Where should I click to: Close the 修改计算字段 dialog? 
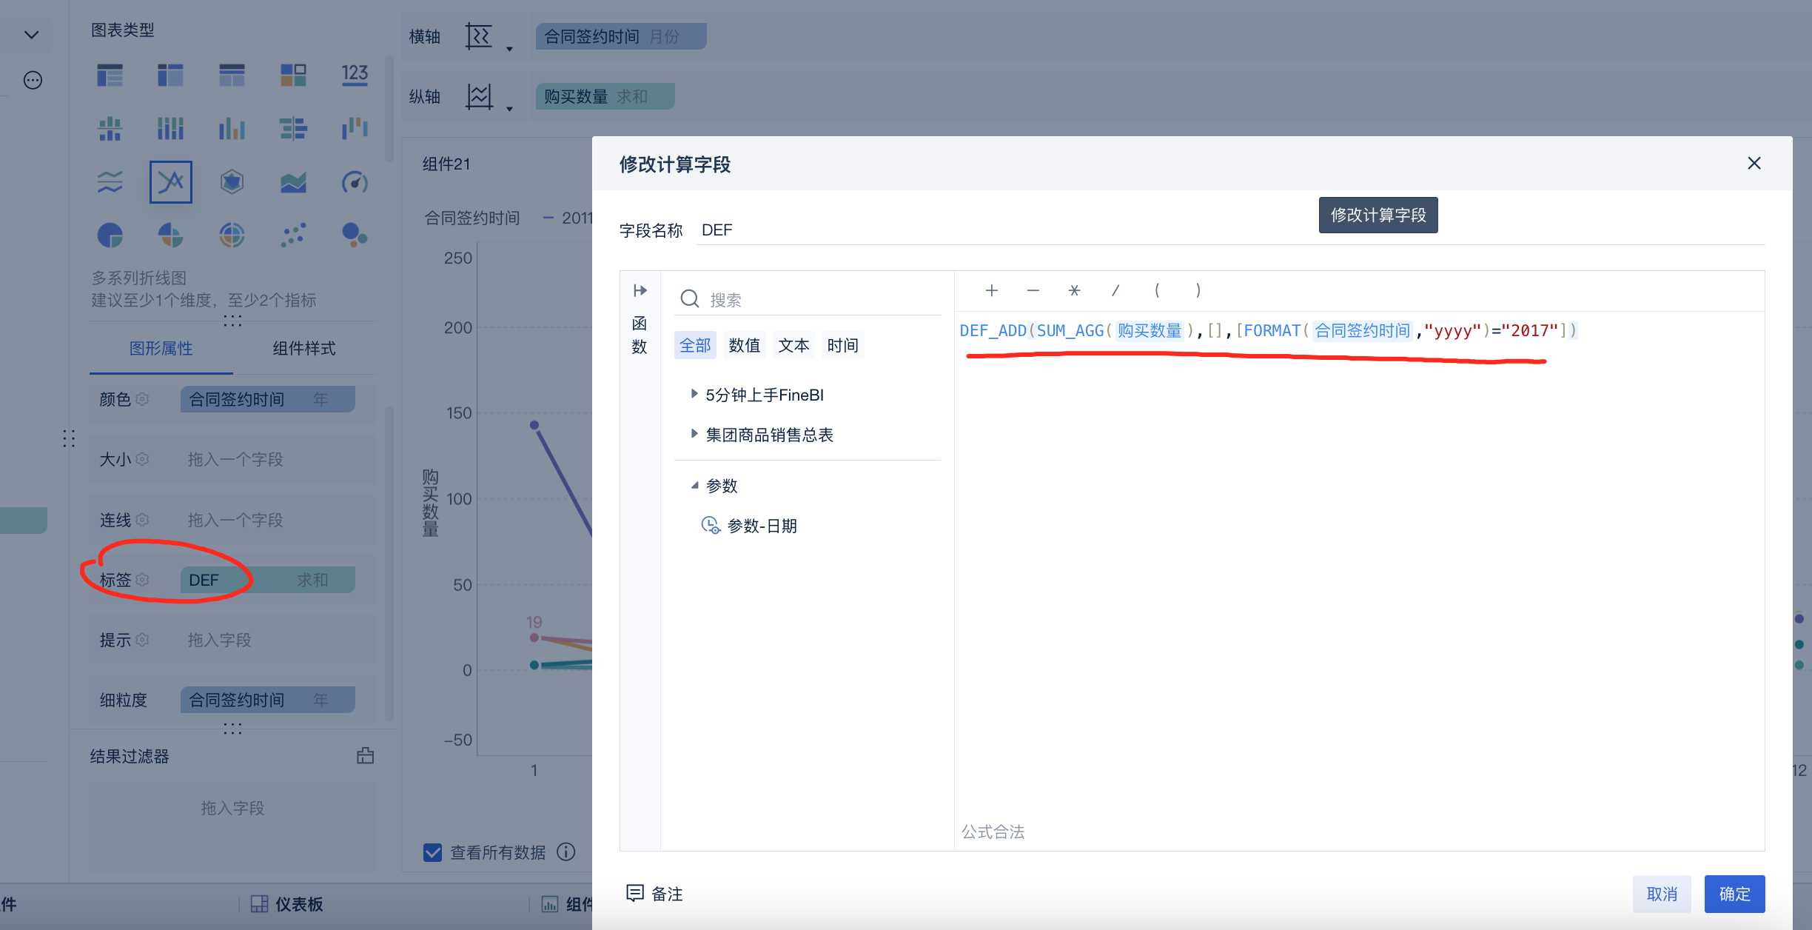[1754, 163]
